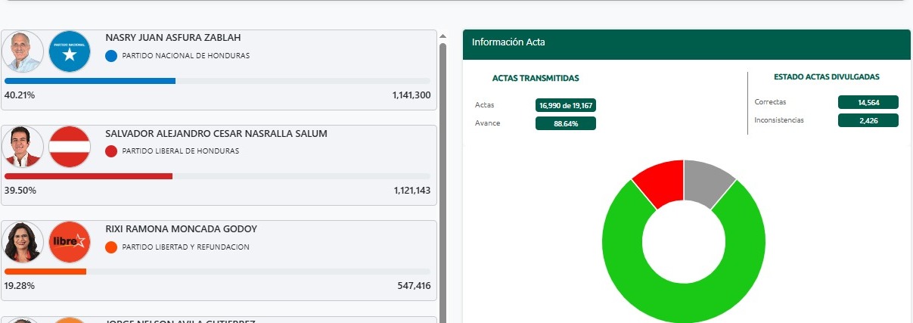Click Rixi Moncada's candidate photo
Image resolution: width=913 pixels, height=323 pixels.
23,242
